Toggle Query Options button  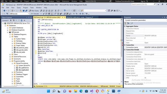(49, 14)
